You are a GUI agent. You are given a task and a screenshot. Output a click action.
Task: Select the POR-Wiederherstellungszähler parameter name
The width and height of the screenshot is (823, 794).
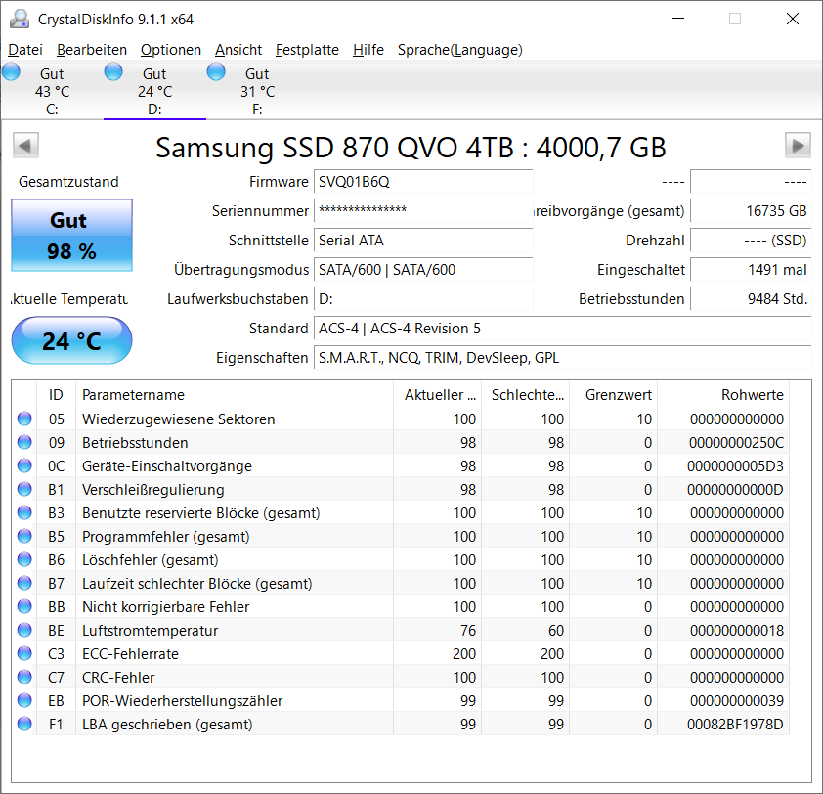click(x=182, y=700)
